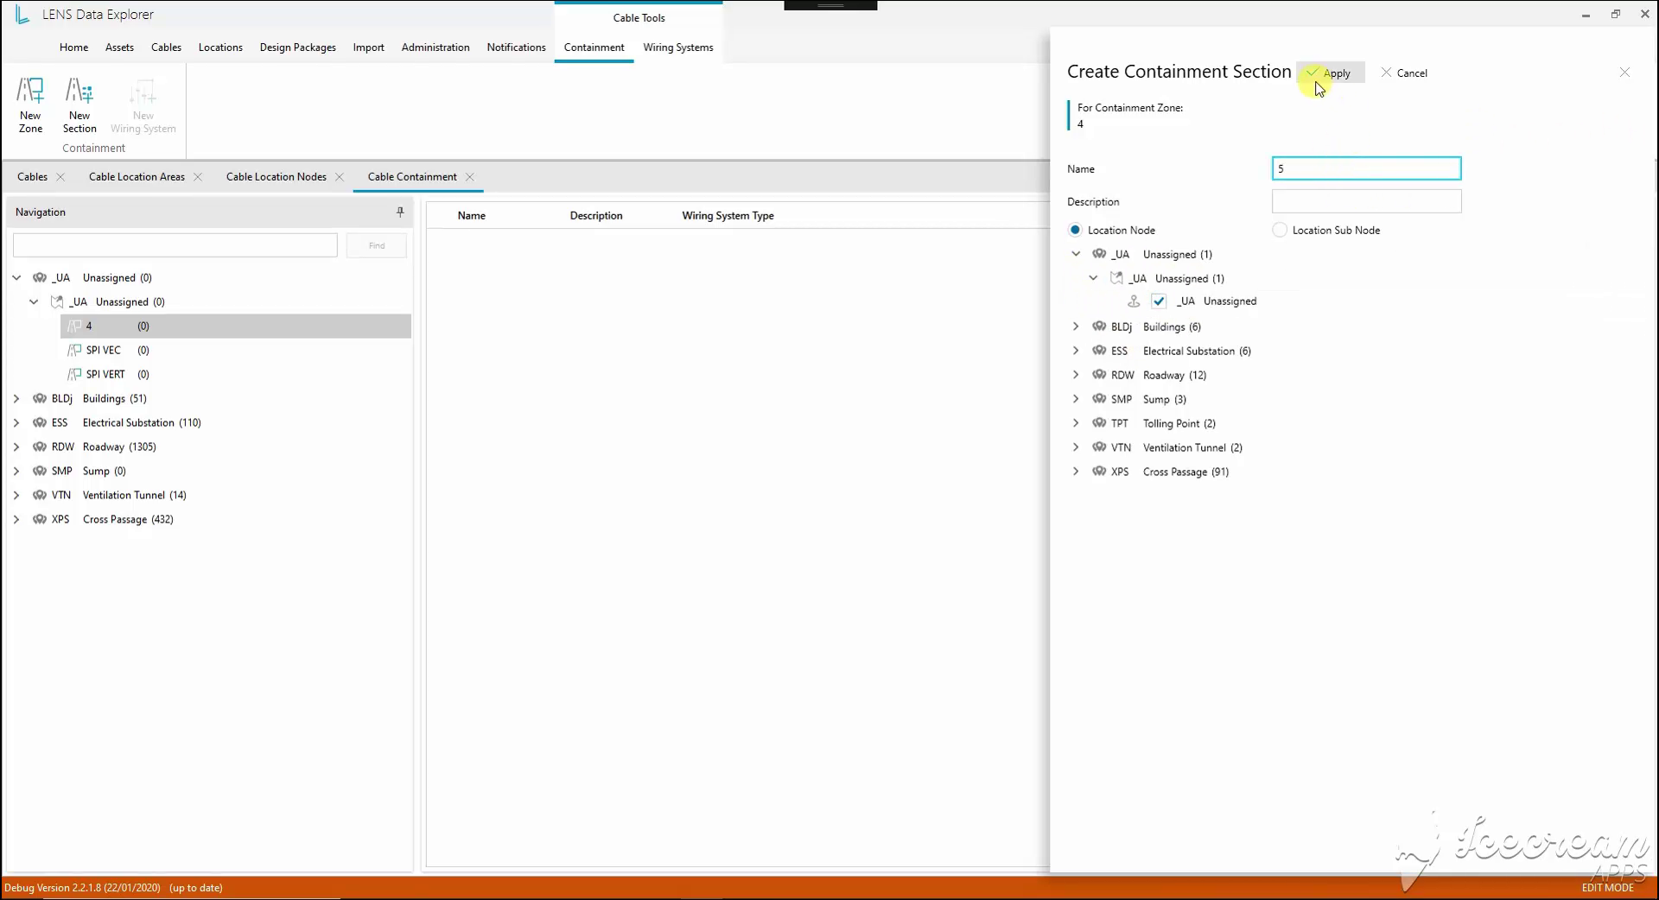This screenshot has width=1659, height=900.
Task: Close the Create Containment Section panel
Action: (1624, 73)
